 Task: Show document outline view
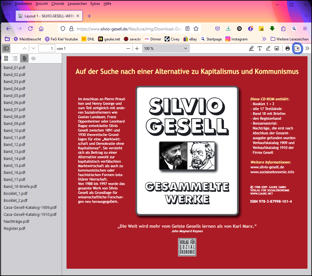click(15, 58)
